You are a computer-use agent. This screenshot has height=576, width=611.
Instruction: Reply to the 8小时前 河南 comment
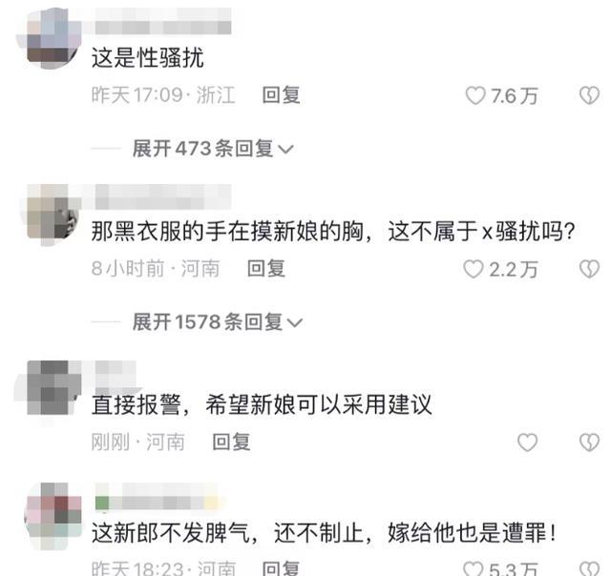coord(266,269)
